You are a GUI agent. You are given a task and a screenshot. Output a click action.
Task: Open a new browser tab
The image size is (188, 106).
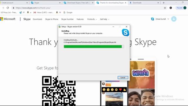[164, 3]
